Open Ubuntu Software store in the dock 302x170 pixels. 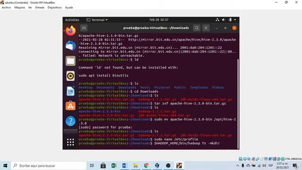(x=70, y=106)
